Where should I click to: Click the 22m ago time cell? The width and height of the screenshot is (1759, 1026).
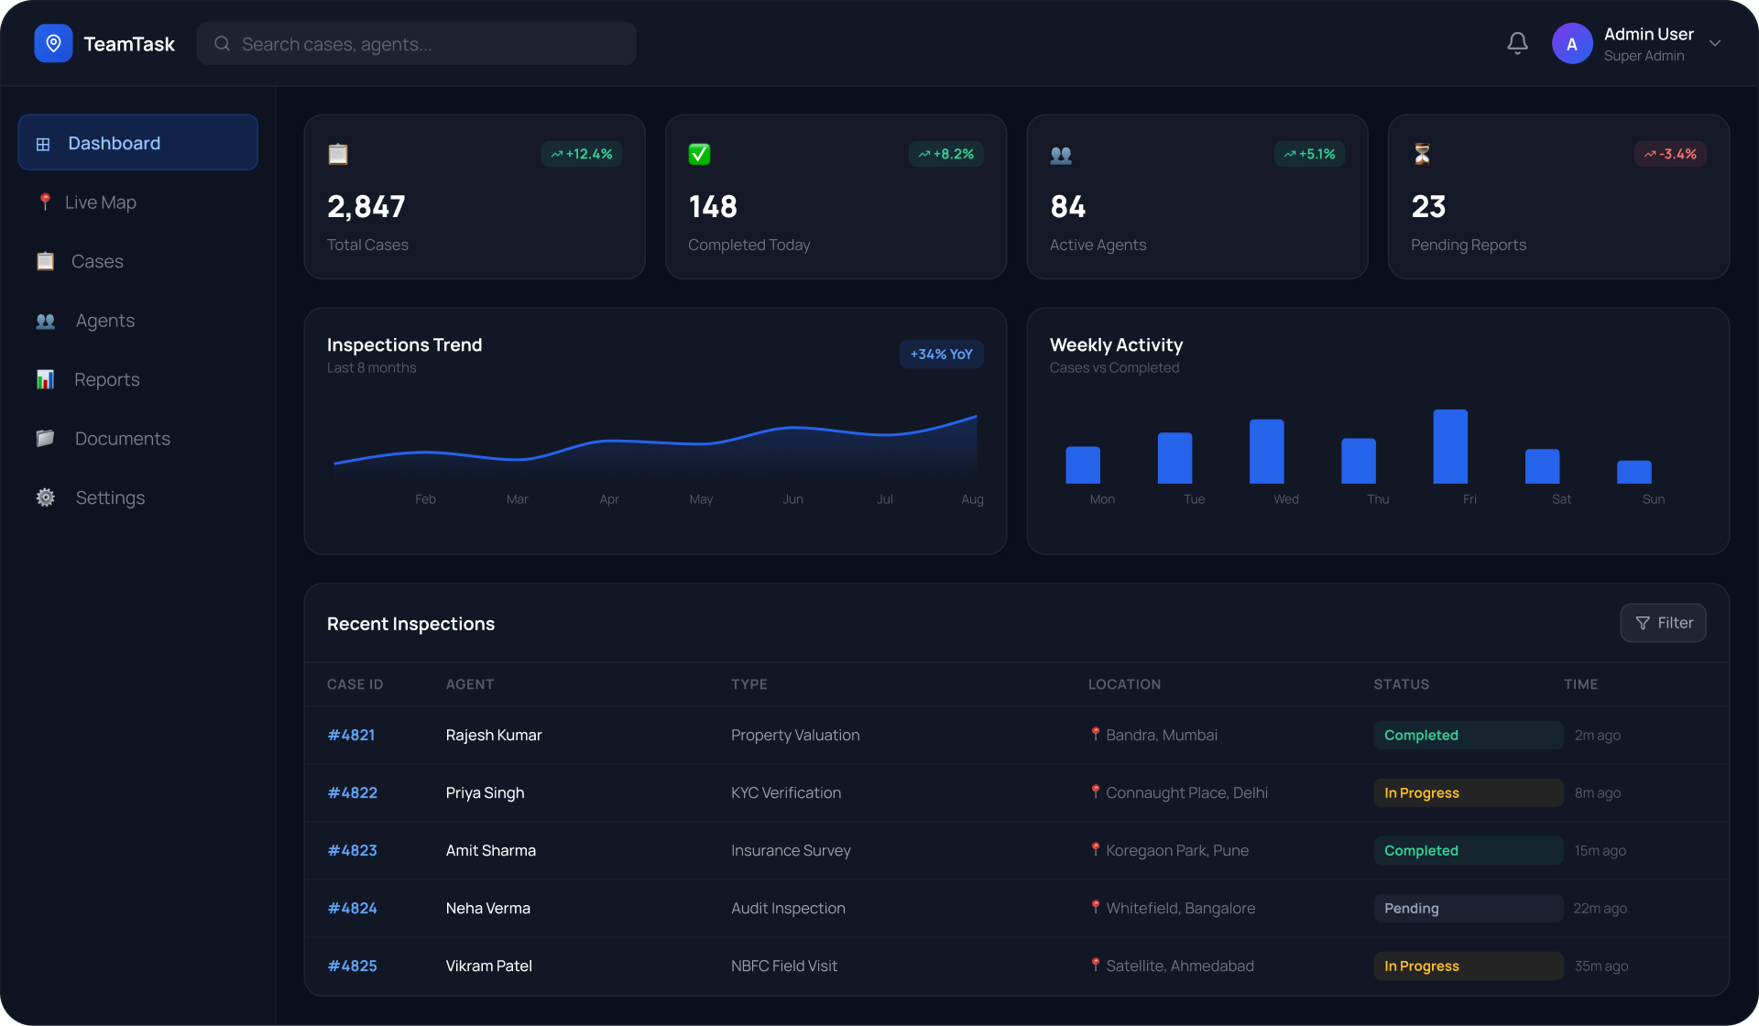coord(1600,908)
